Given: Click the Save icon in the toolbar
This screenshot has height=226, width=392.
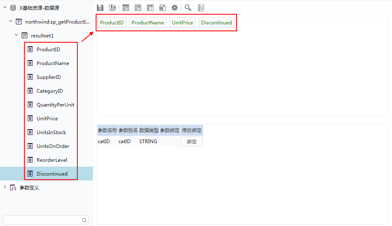Looking at the screenshot, I should pos(100,8).
